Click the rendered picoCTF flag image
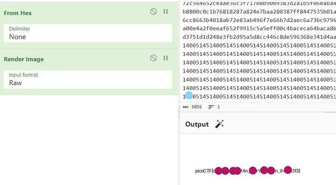The width and height of the screenshot is (336, 185). pyautogui.click(x=247, y=171)
